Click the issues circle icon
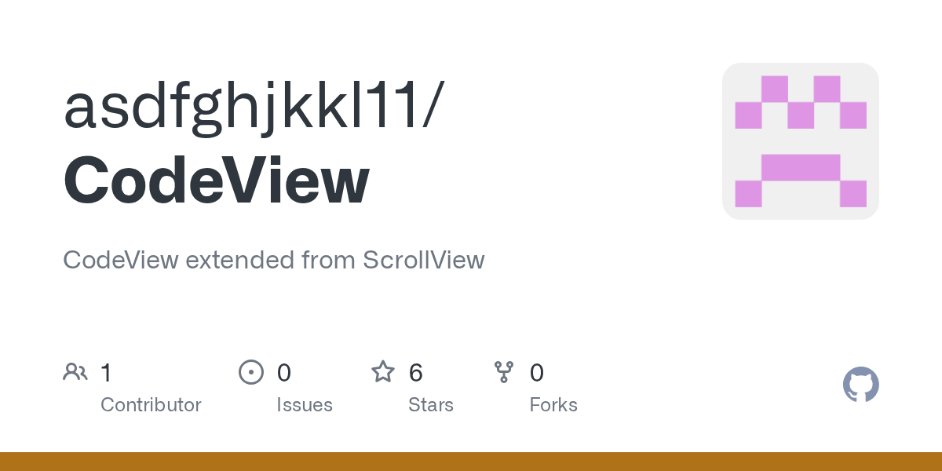 (251, 372)
